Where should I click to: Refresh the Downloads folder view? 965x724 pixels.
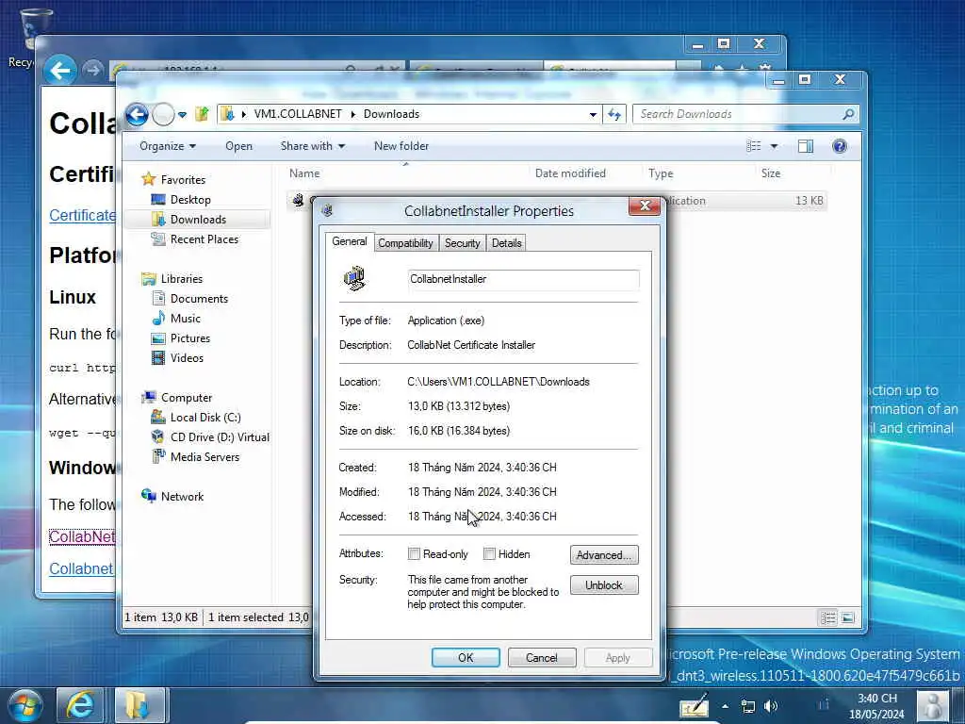[x=614, y=114]
